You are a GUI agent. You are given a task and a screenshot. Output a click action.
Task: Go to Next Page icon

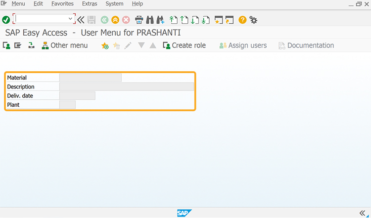click(x=195, y=20)
